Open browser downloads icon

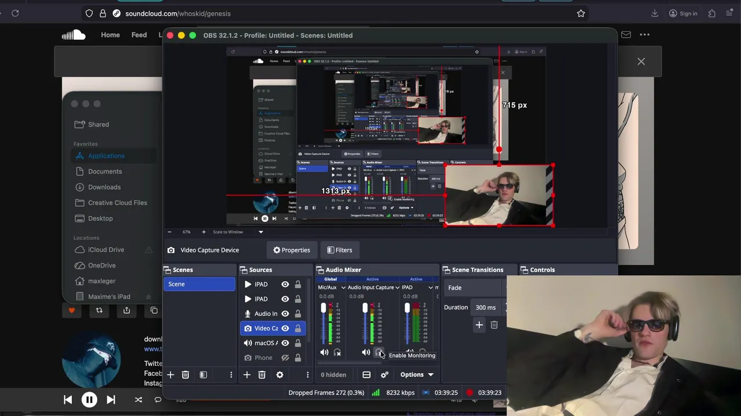pos(655,13)
